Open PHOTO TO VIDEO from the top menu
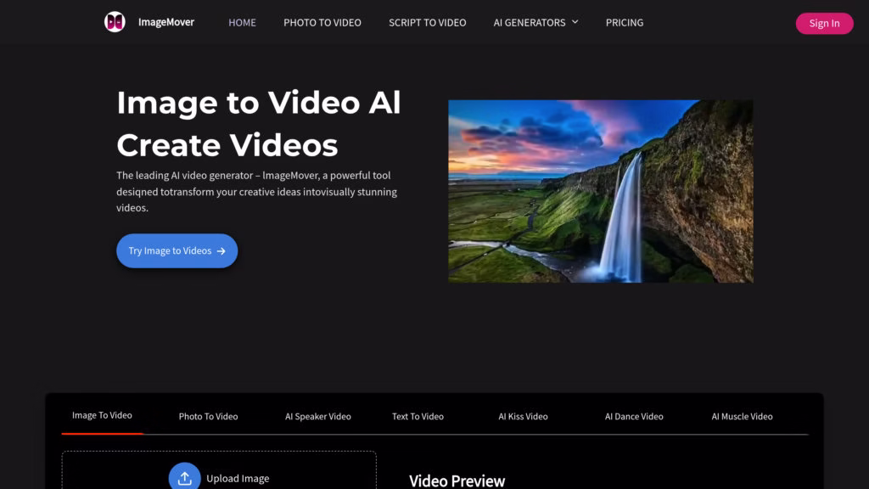869x489 pixels. pyautogui.click(x=322, y=23)
